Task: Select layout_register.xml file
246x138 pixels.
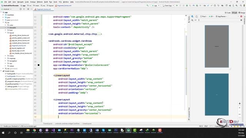Action: click(x=18, y=48)
